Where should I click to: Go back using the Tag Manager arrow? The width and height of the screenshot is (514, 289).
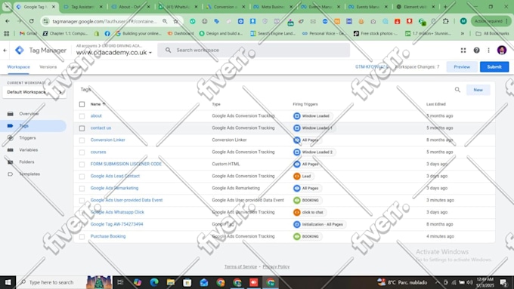(5, 50)
